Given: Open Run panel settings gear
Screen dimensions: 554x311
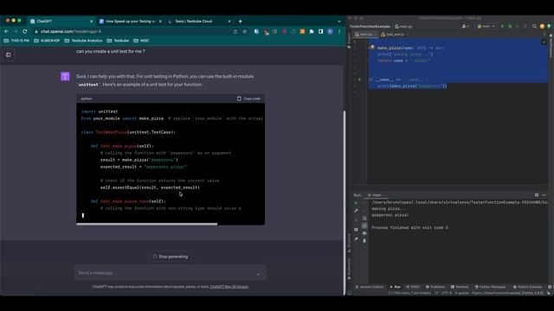Looking at the screenshot, I should click(537, 195).
